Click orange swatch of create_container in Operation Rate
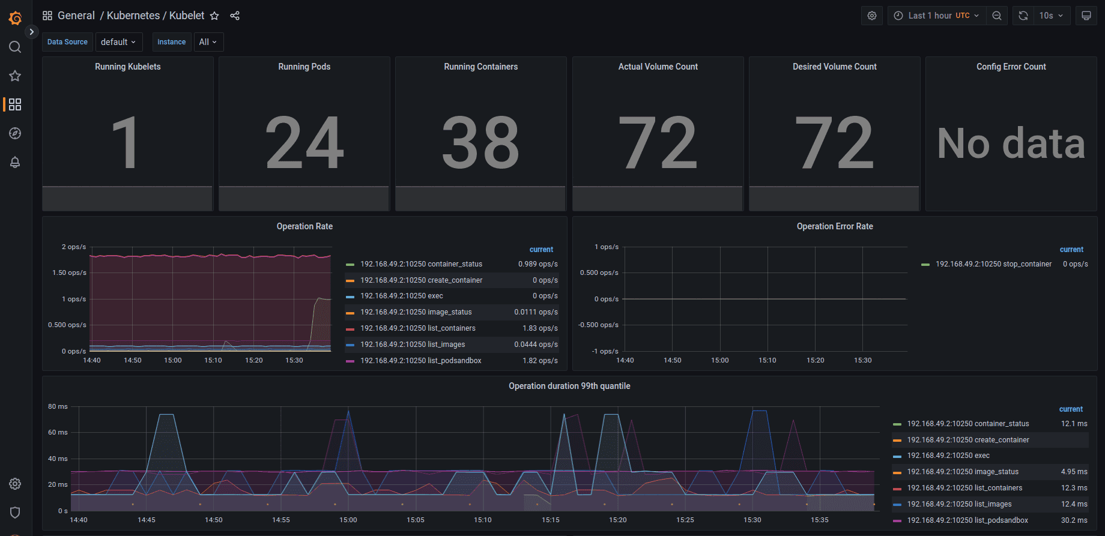1105x536 pixels. pyautogui.click(x=350, y=281)
